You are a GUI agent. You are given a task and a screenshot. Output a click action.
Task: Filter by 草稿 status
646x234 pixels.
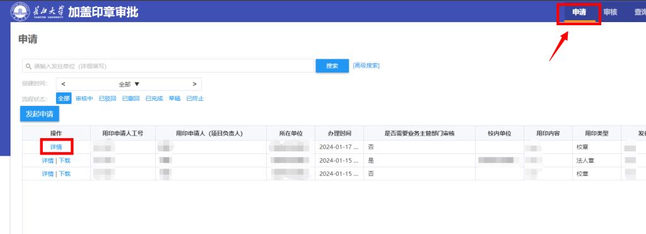(175, 98)
